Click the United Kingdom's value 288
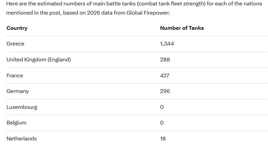Image resolution: width=268 pixels, height=154 pixels. coord(165,60)
